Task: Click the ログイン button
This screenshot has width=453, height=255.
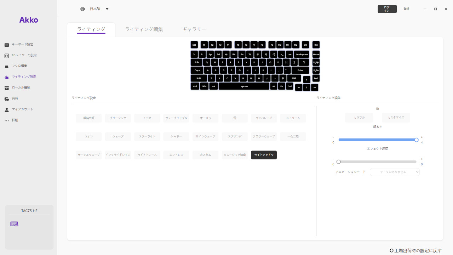Action: 387,9
